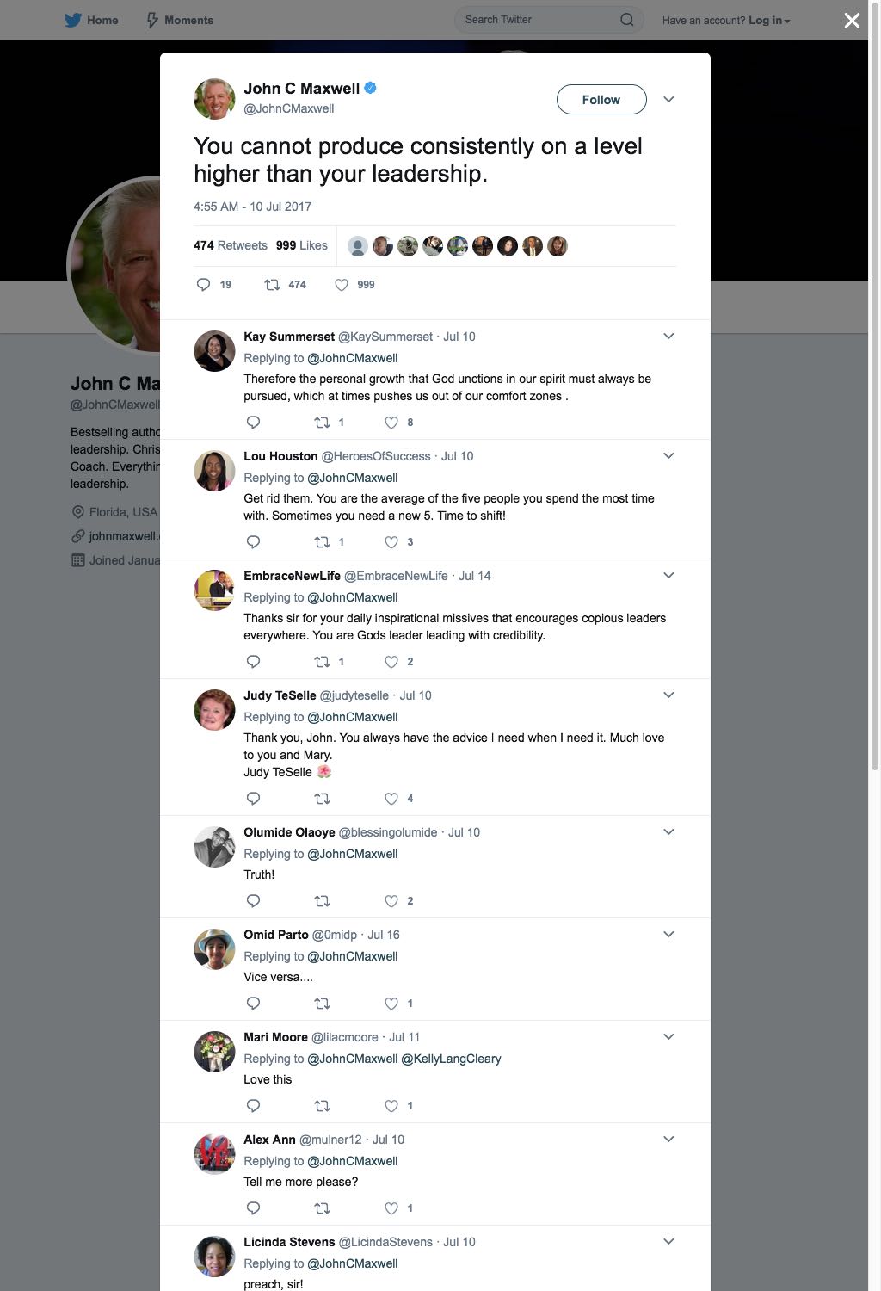Like Kay Summerset's reply

391,423
